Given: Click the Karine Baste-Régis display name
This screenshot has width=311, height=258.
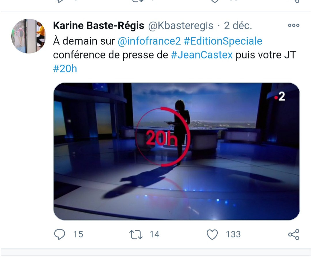Looking at the screenshot, I should coord(98,26).
